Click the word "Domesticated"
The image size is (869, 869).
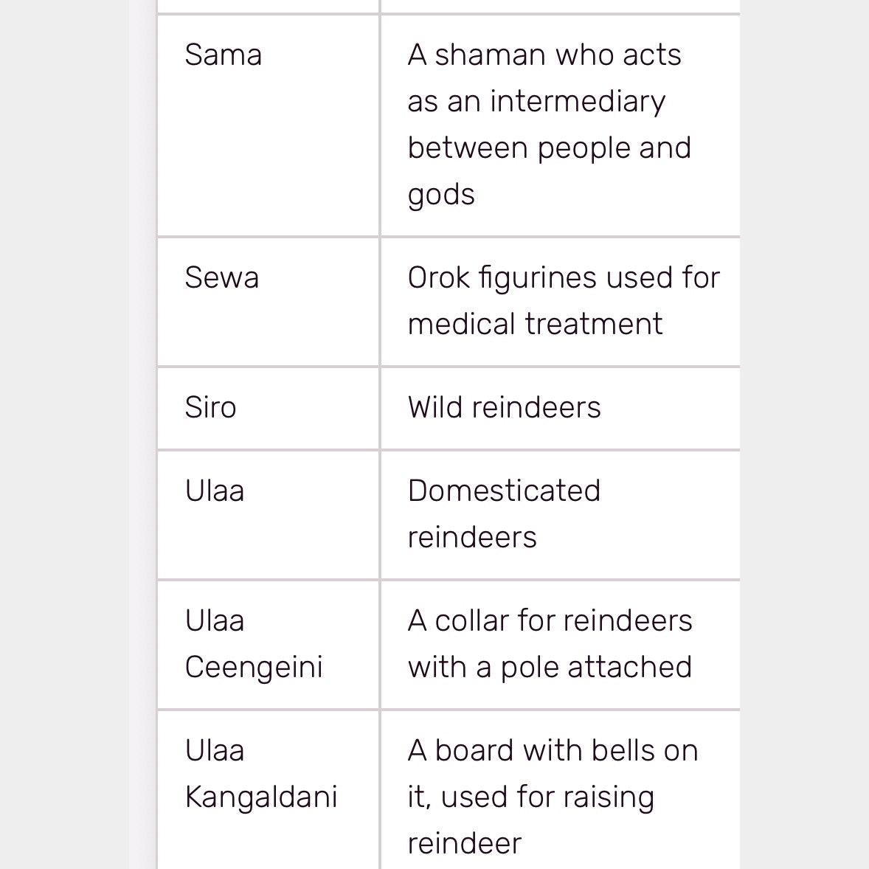coord(504,491)
